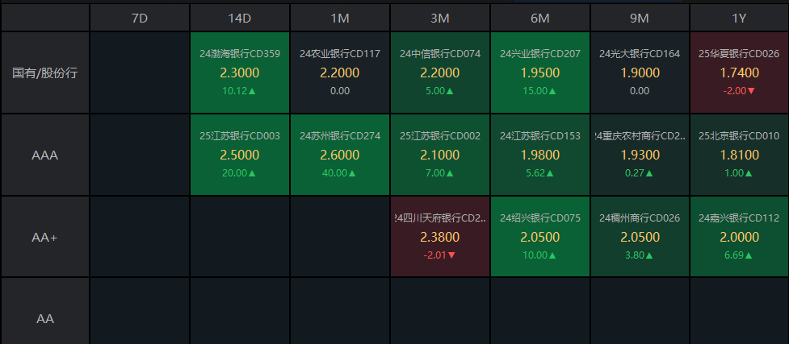The height and width of the screenshot is (344, 789).
Task: Click the AA rating row label
Action: [x=45, y=318]
